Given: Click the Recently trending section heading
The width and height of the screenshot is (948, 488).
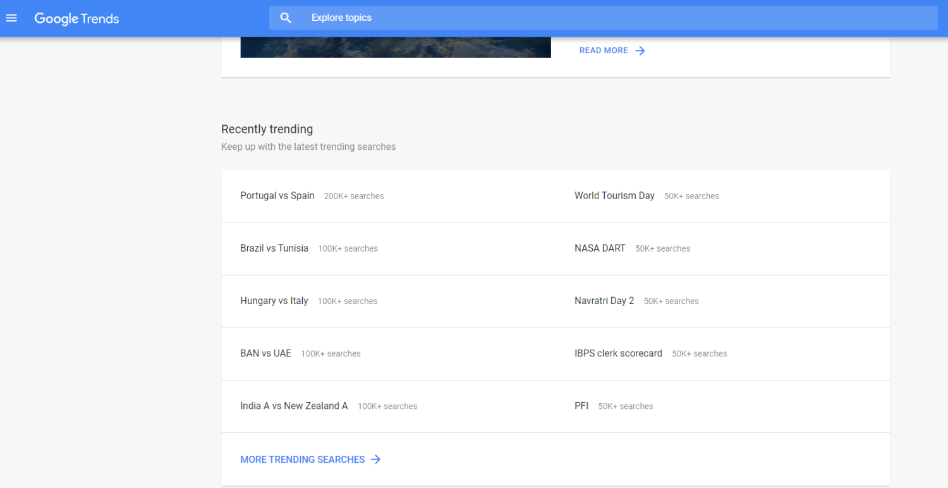Looking at the screenshot, I should point(267,129).
